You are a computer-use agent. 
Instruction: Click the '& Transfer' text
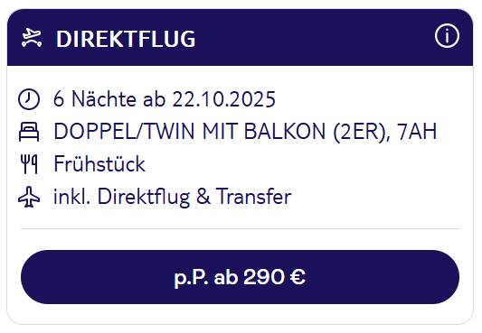point(244,196)
